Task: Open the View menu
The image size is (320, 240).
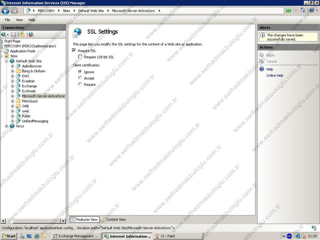Action: pos(19,20)
